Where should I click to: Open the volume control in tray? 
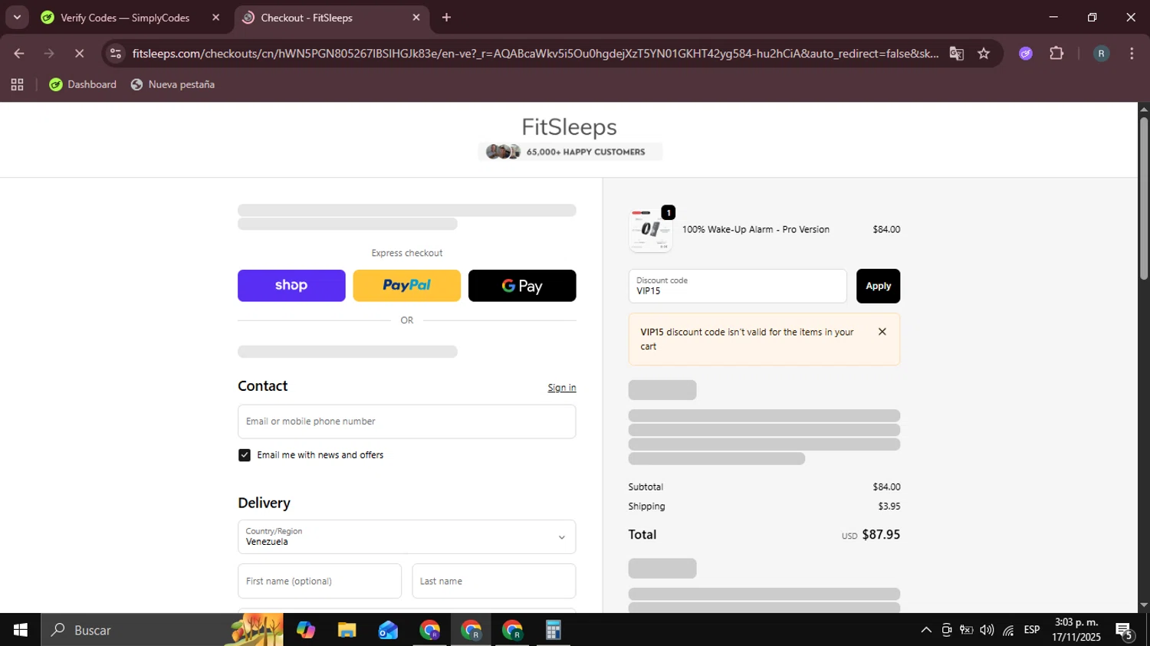[987, 630]
